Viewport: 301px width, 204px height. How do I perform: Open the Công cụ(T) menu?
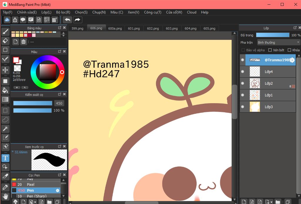[x=153, y=12]
